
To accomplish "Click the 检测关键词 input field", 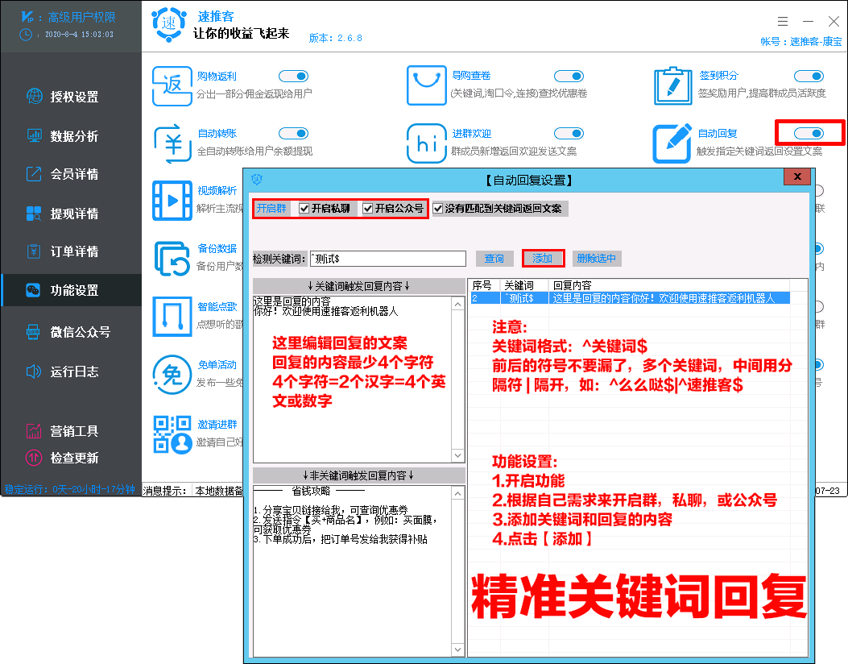I will 388,259.
